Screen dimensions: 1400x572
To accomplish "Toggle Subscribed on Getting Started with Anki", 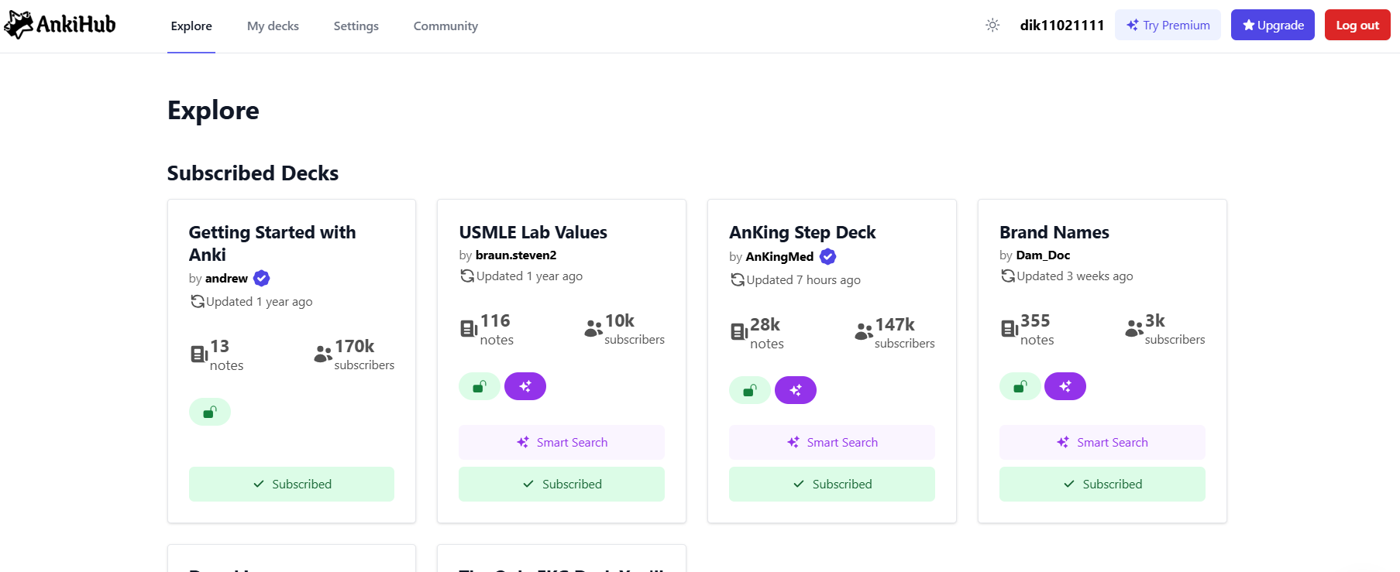I will click(291, 484).
